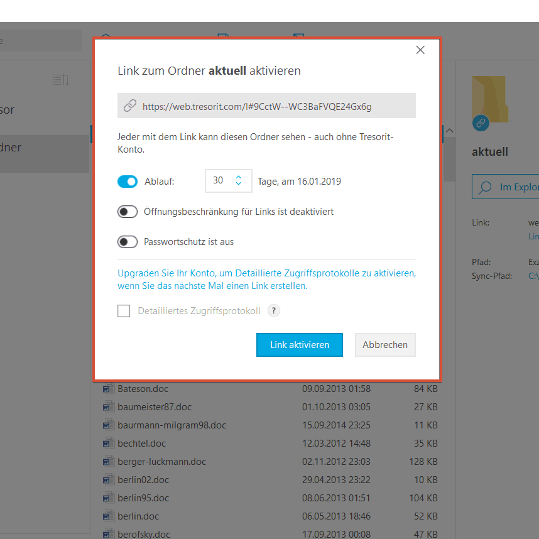Close the link activation dialog

click(x=420, y=50)
